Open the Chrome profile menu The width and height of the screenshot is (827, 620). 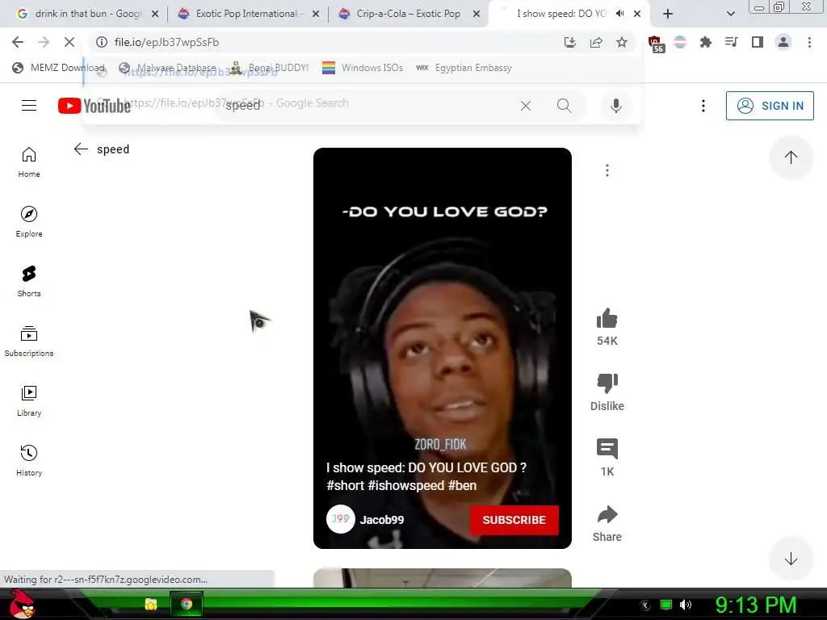point(783,42)
